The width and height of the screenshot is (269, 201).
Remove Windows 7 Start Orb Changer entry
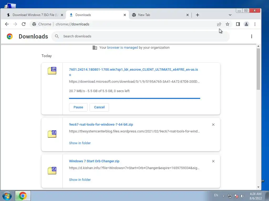click(x=213, y=161)
